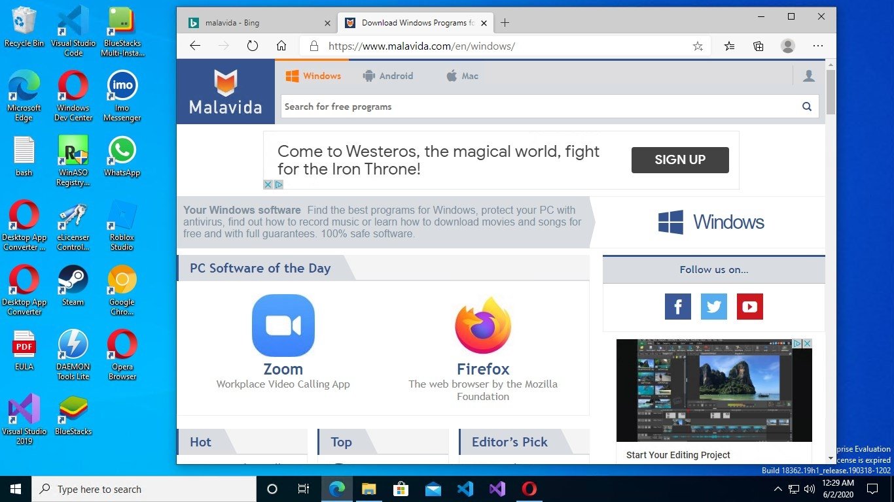This screenshot has height=502, width=894.
Task: Open the Favorites list in Edge
Action: (x=729, y=46)
